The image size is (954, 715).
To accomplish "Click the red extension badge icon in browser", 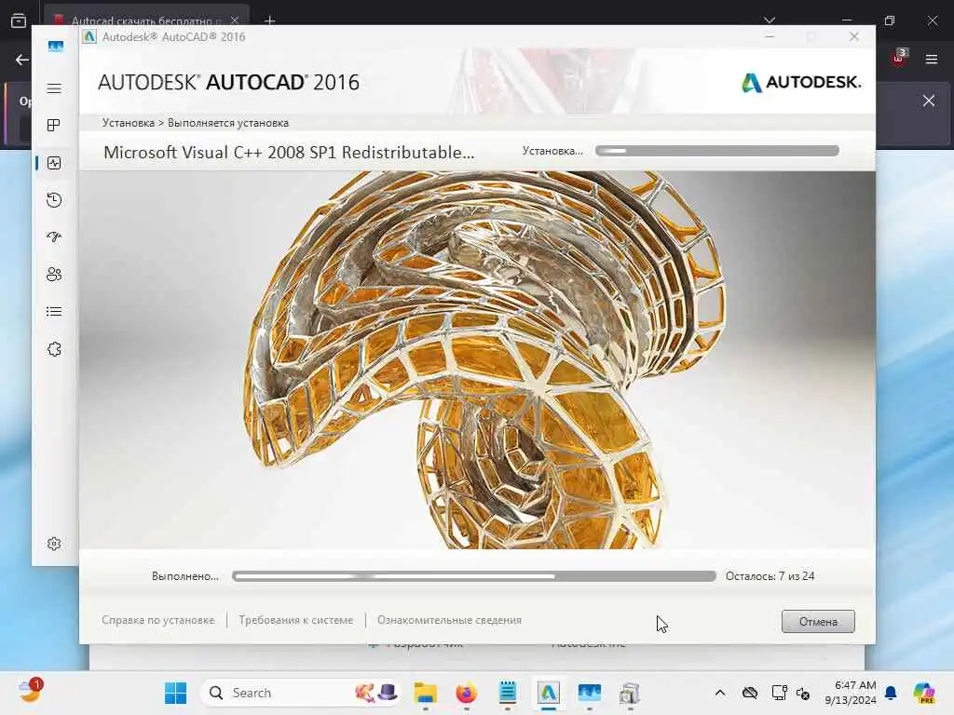I will [x=898, y=59].
